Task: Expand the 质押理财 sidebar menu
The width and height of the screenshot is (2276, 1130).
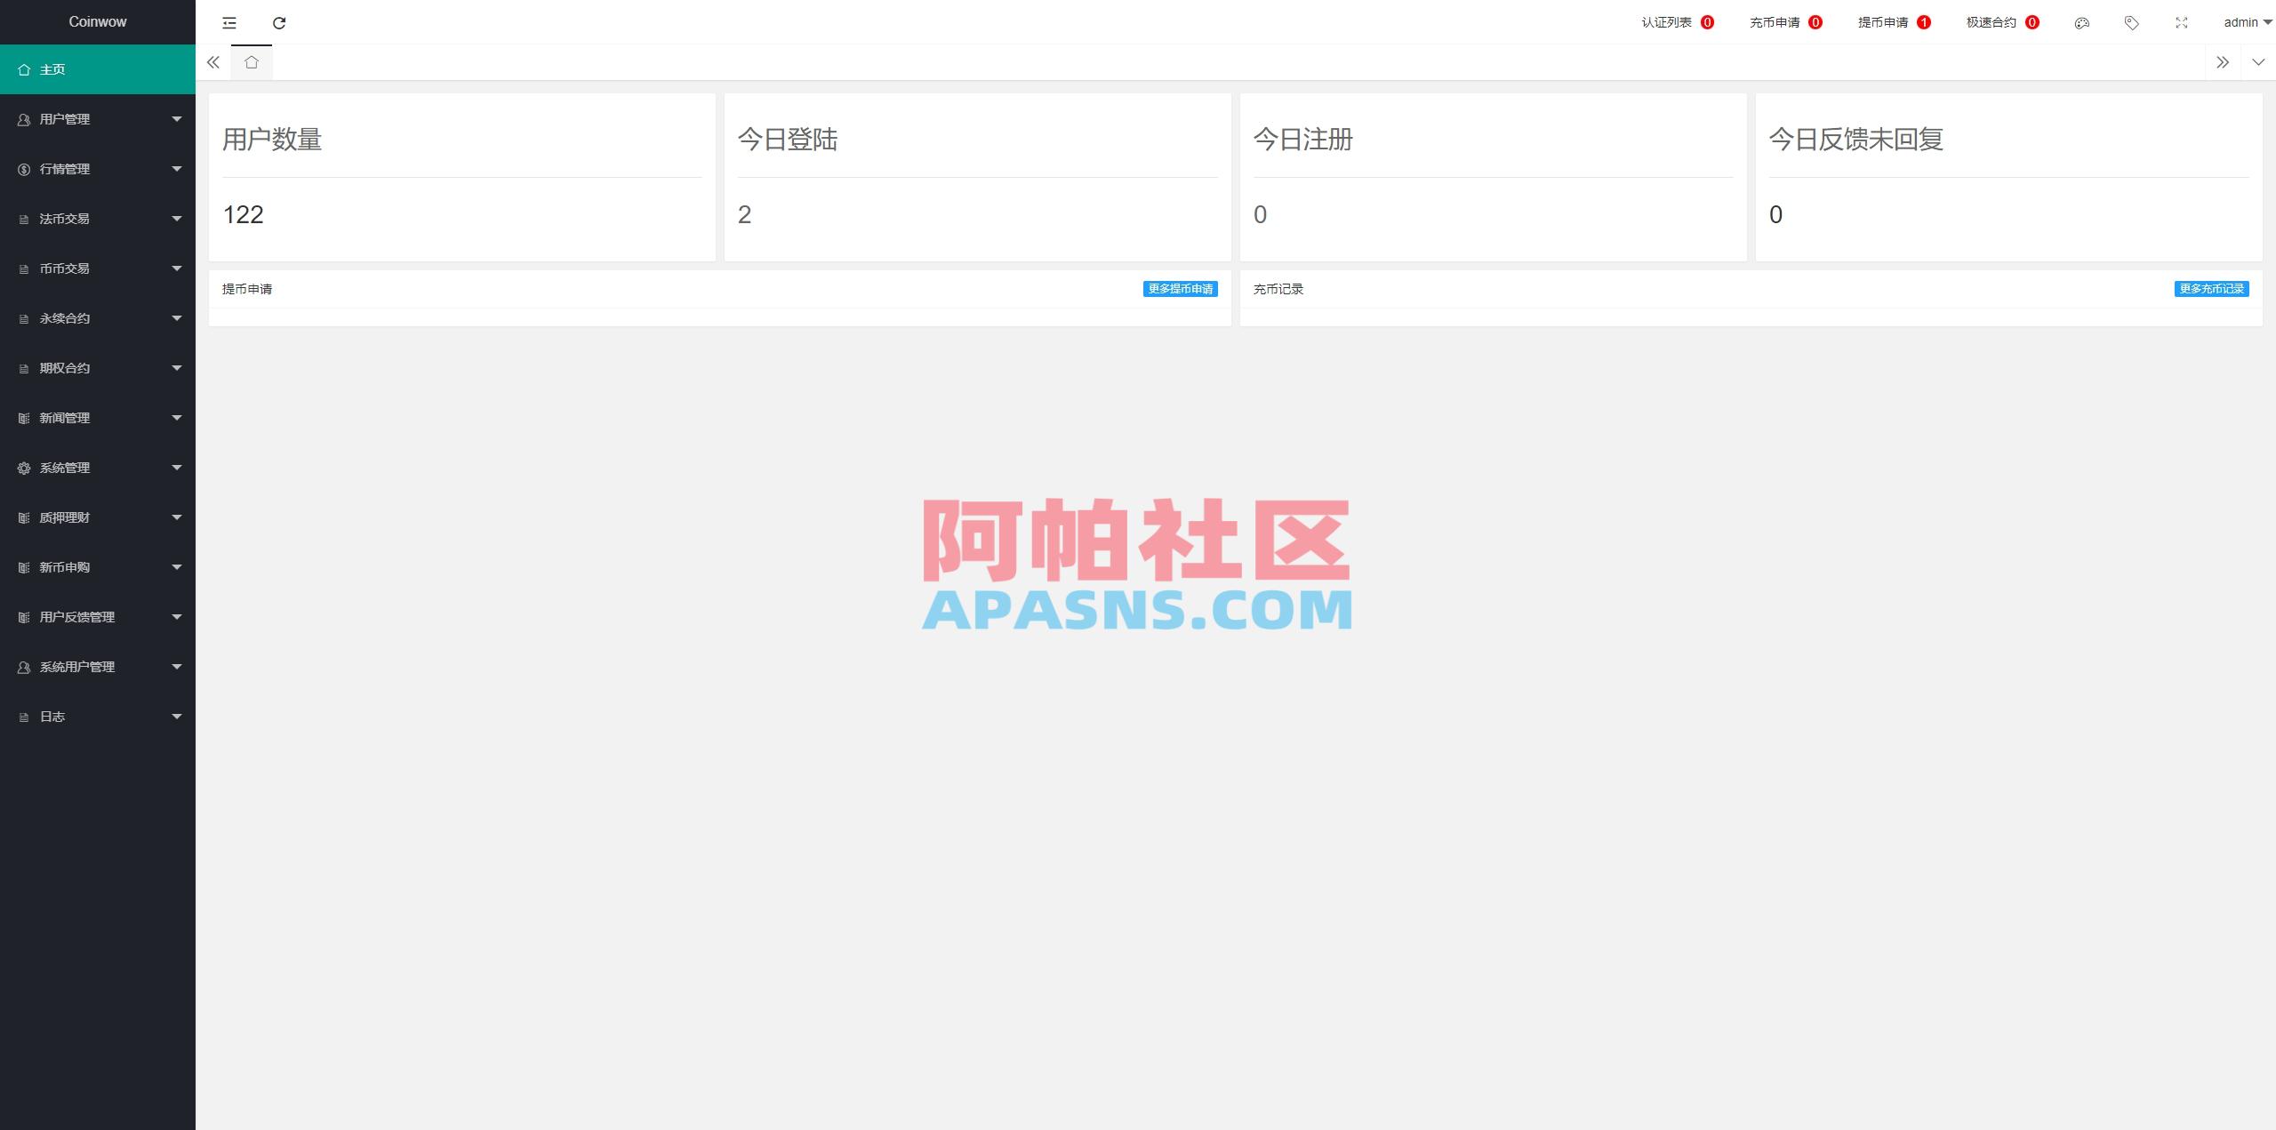Action: 98,517
